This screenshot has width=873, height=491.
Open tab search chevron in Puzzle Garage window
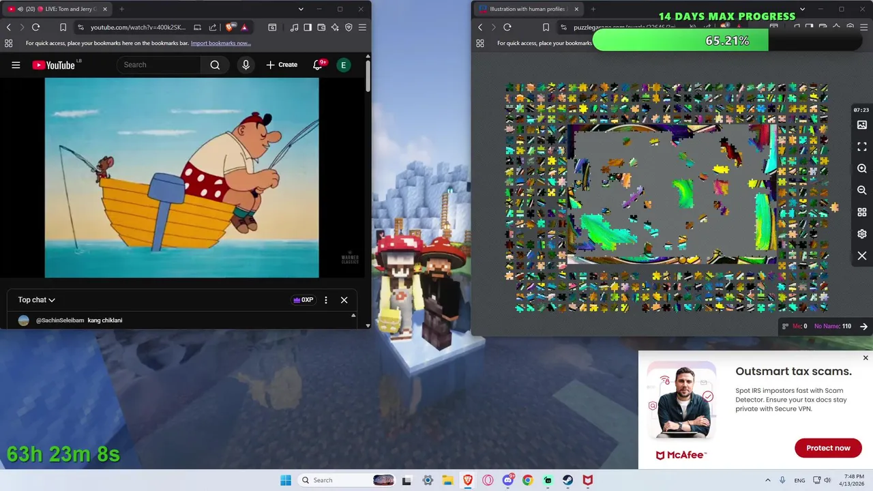(802, 9)
